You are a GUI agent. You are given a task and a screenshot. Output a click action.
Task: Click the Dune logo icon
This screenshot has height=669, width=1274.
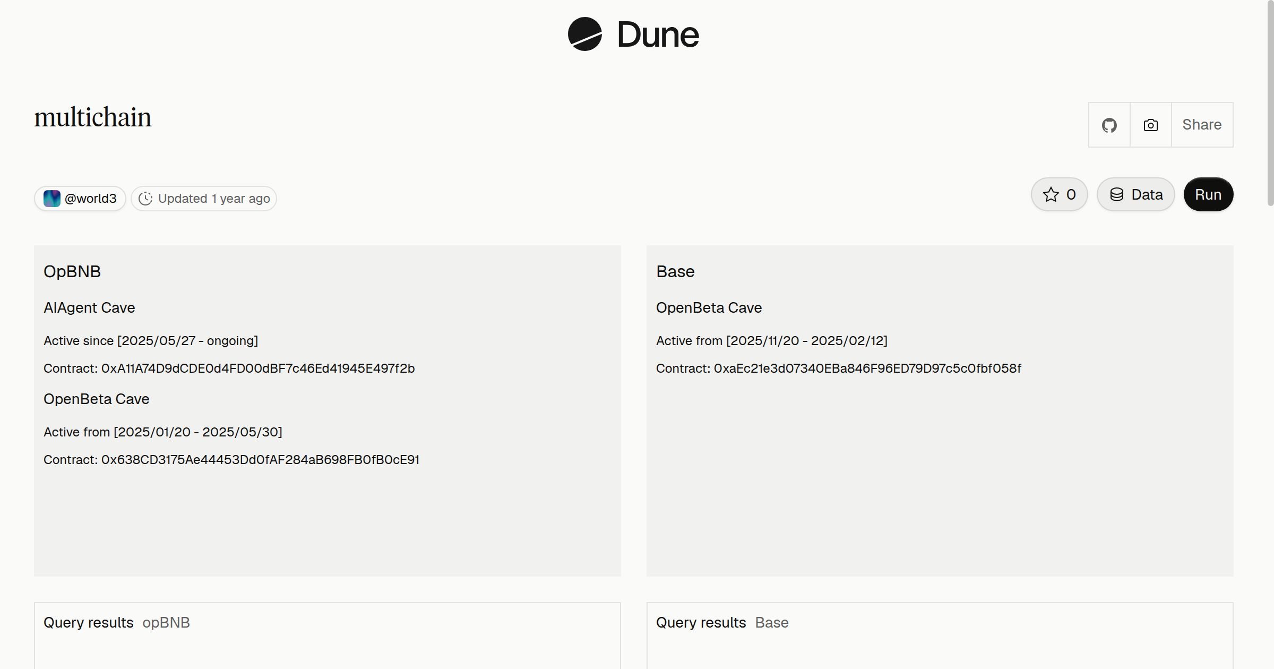585,34
